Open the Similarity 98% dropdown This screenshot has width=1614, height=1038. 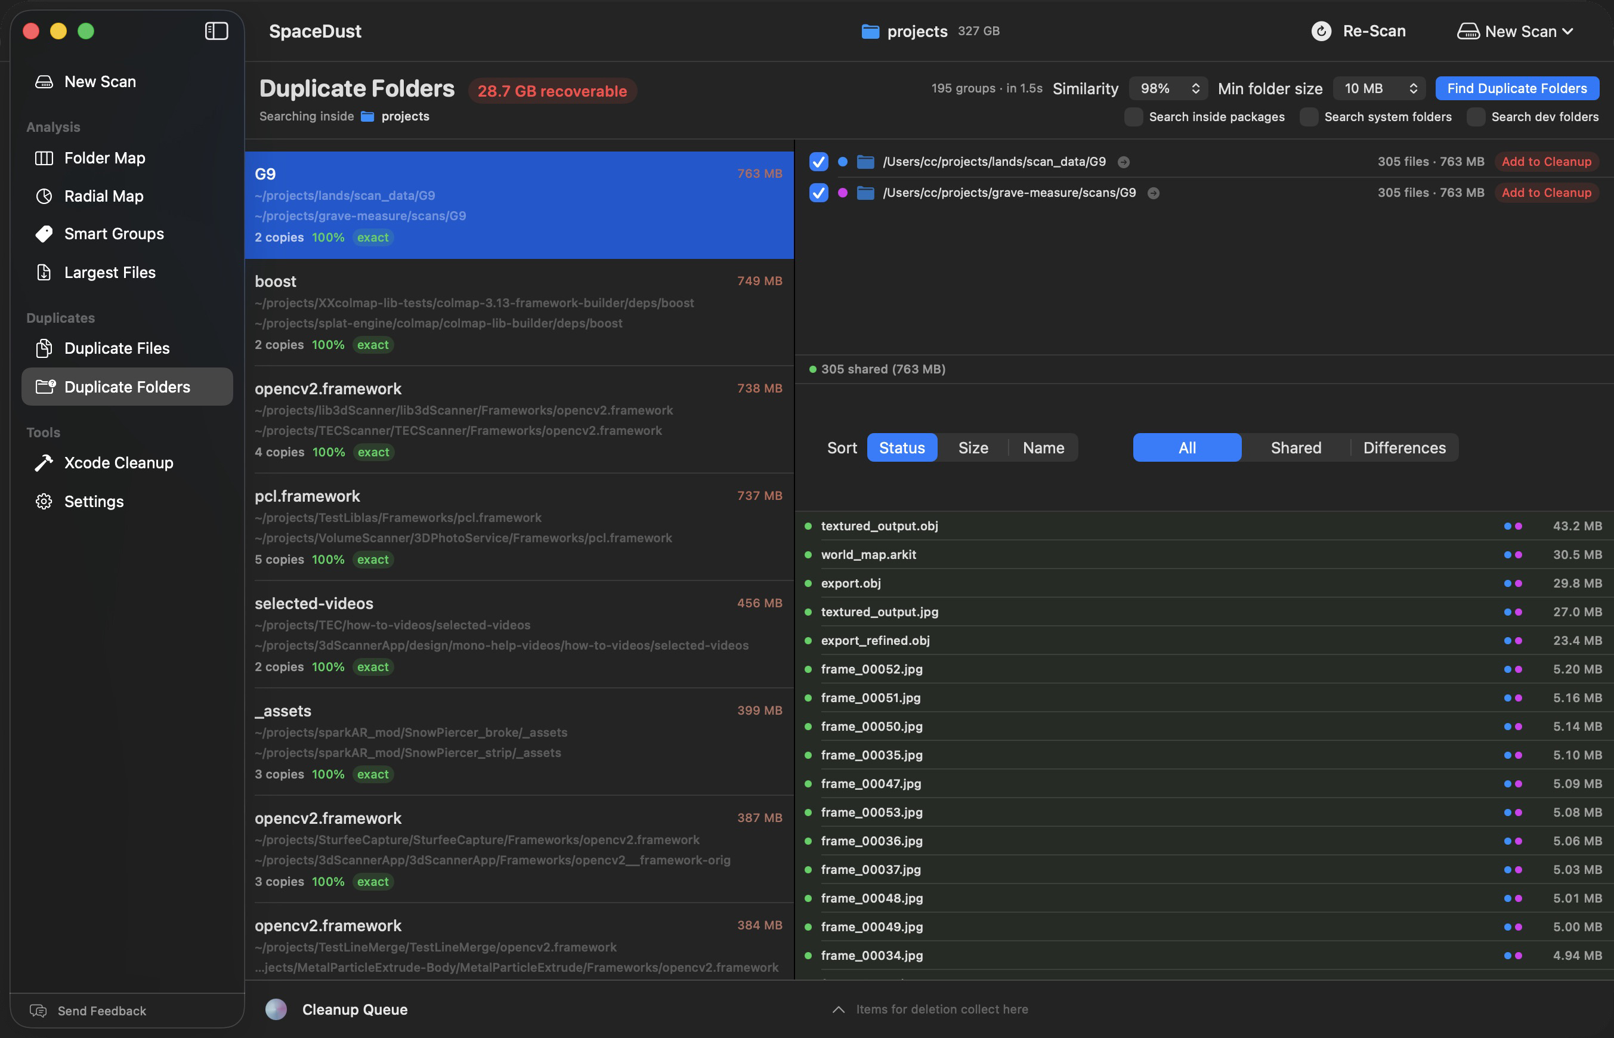[1169, 88]
